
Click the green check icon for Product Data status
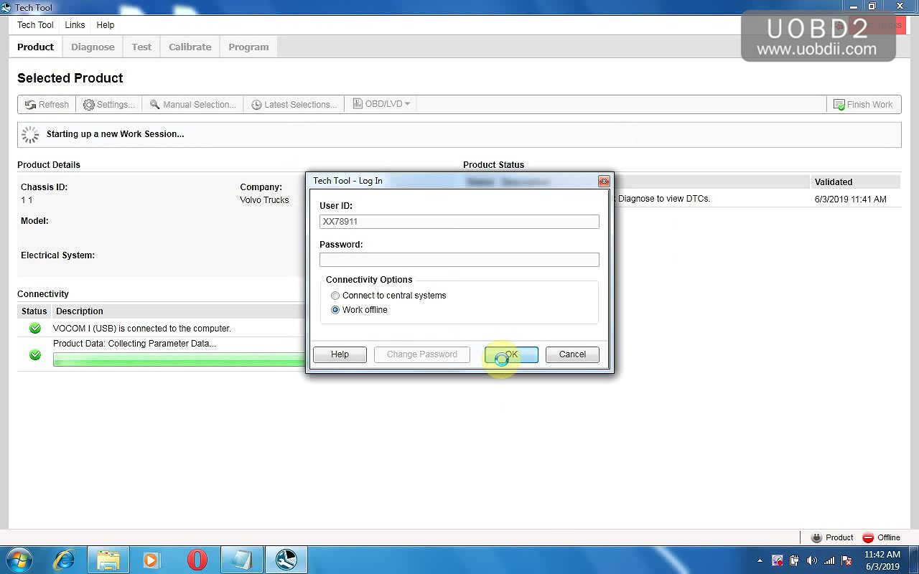(x=34, y=354)
